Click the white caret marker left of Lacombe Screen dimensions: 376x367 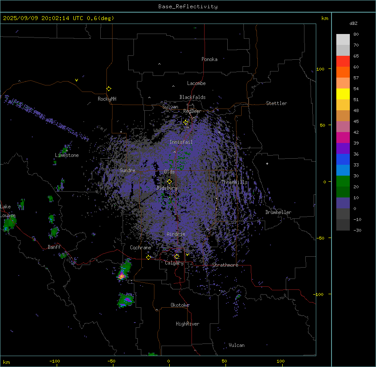[x=173, y=86]
